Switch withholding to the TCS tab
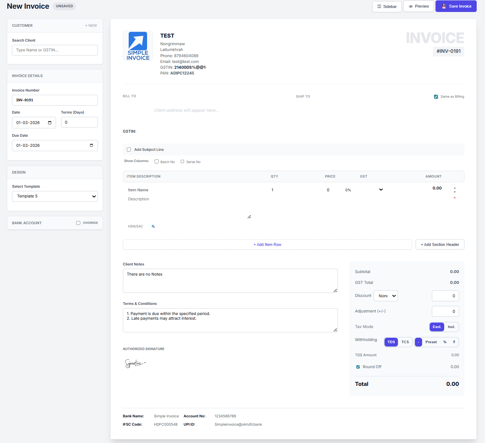 coord(405,342)
